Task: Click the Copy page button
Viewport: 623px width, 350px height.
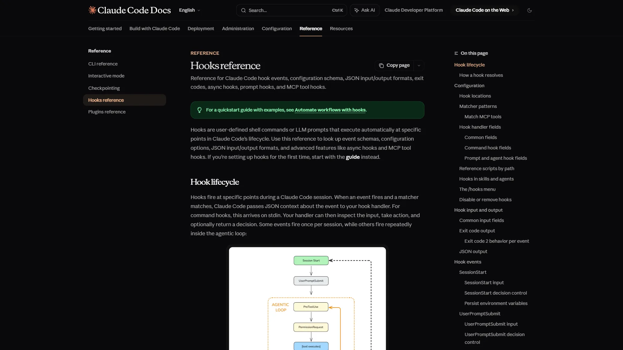Action: coord(394,65)
